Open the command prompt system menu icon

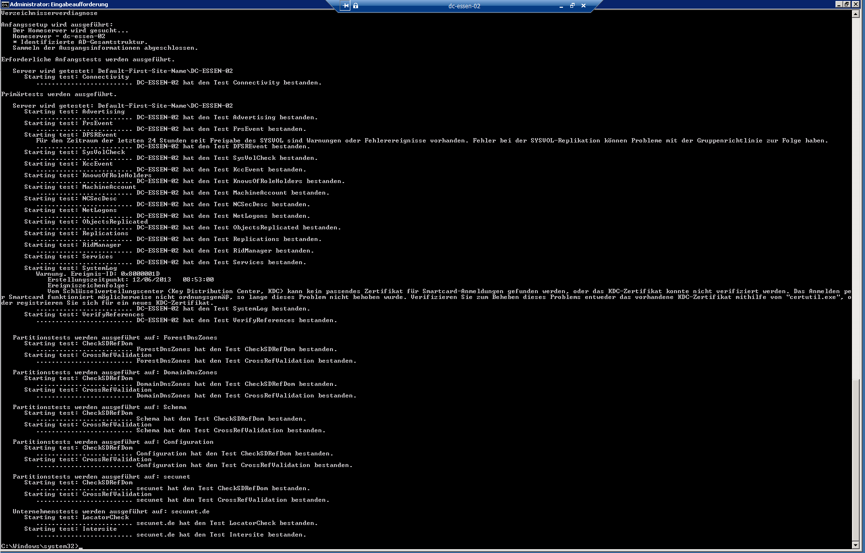(5, 4)
